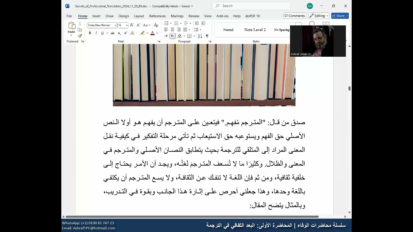Click the bookshelf image in the document
Screen dimensions: 413x232
coord(204,75)
